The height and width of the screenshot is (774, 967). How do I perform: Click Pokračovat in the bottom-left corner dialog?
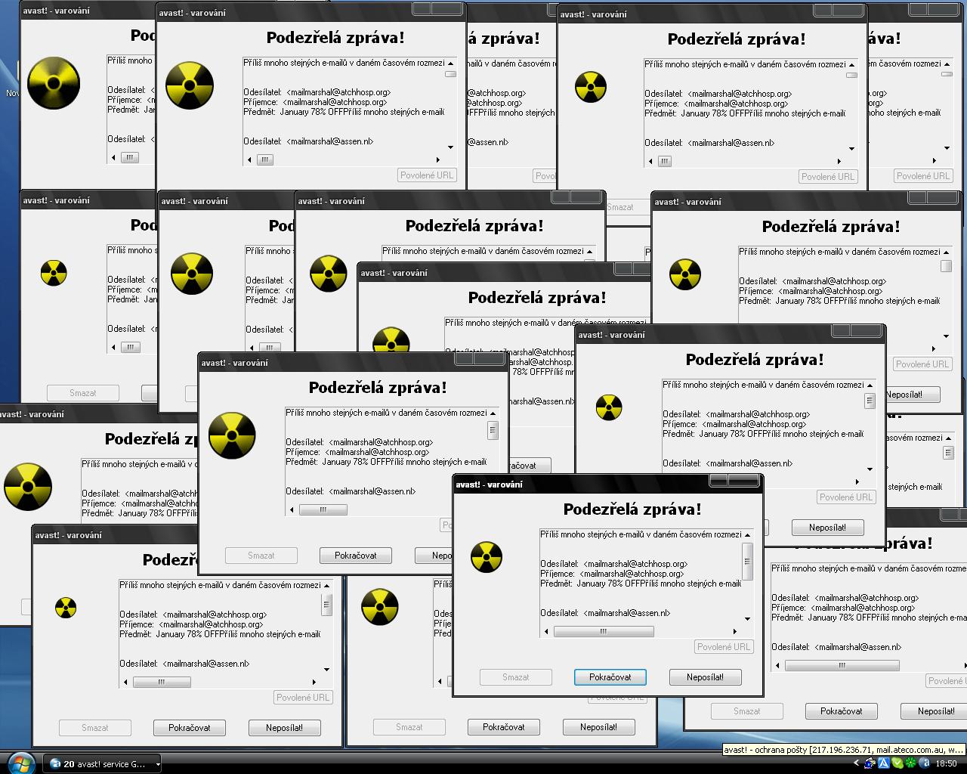click(190, 728)
